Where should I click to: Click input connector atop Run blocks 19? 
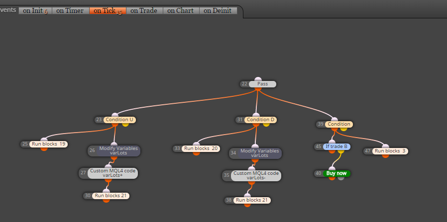point(44,140)
